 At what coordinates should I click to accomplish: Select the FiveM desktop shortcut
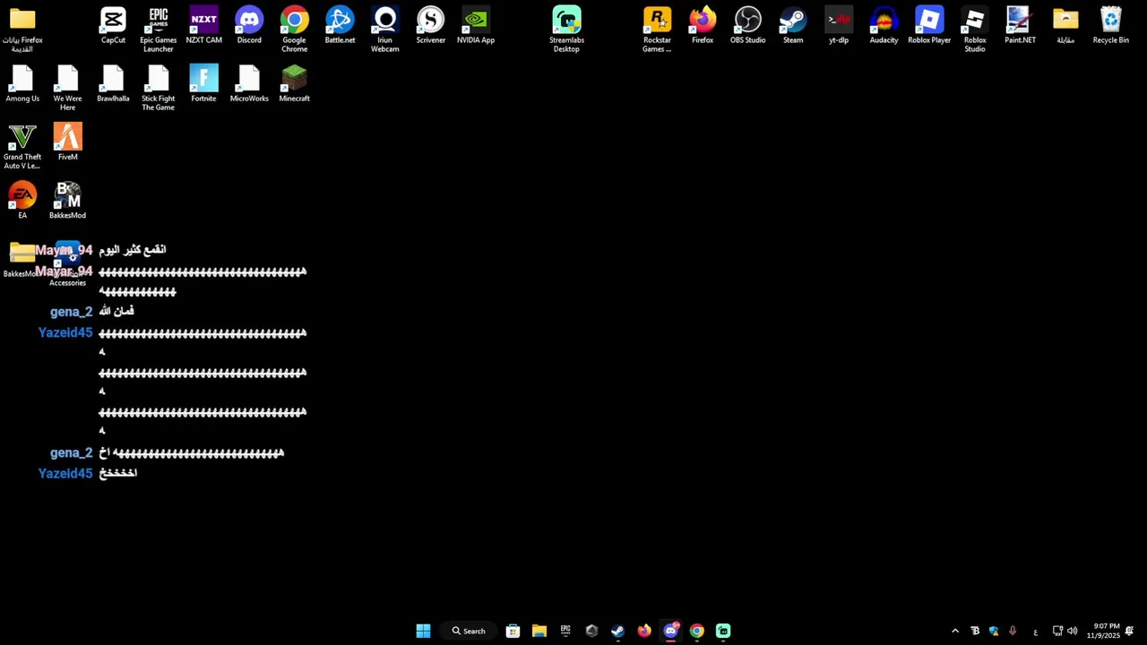[67, 142]
